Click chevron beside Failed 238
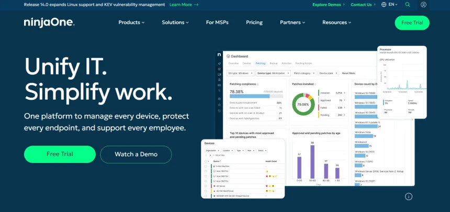Image resolution: width=450 pixels, height=212 pixels. (344, 108)
